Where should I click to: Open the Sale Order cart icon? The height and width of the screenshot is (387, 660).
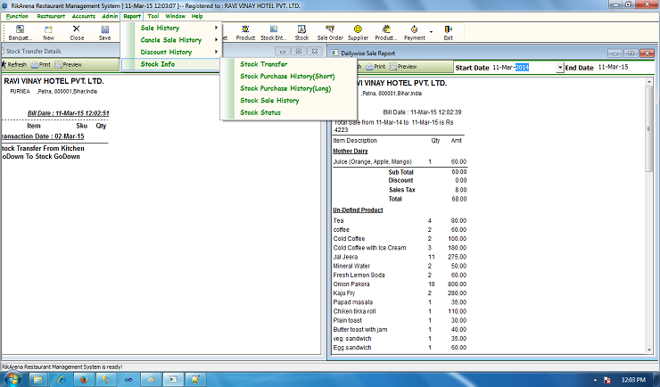330,32
